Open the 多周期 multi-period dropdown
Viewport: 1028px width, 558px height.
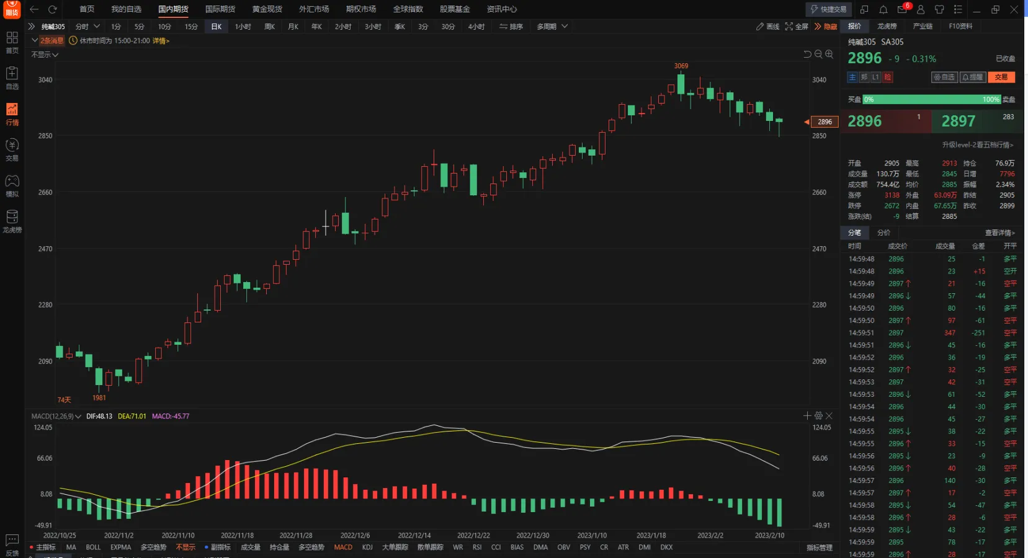(552, 27)
